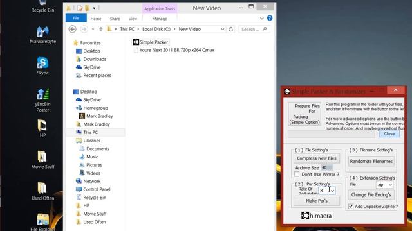Click Prepare Files For Packing button
412x231 pixels.
(x=304, y=114)
